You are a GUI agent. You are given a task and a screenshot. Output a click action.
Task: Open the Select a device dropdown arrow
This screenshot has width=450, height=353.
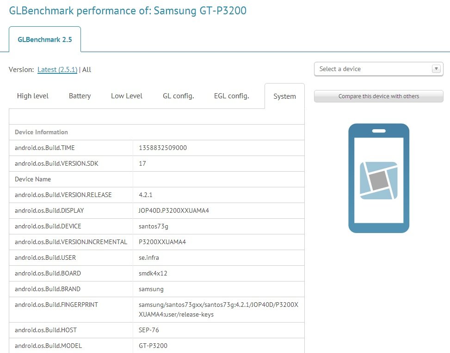[x=436, y=69]
